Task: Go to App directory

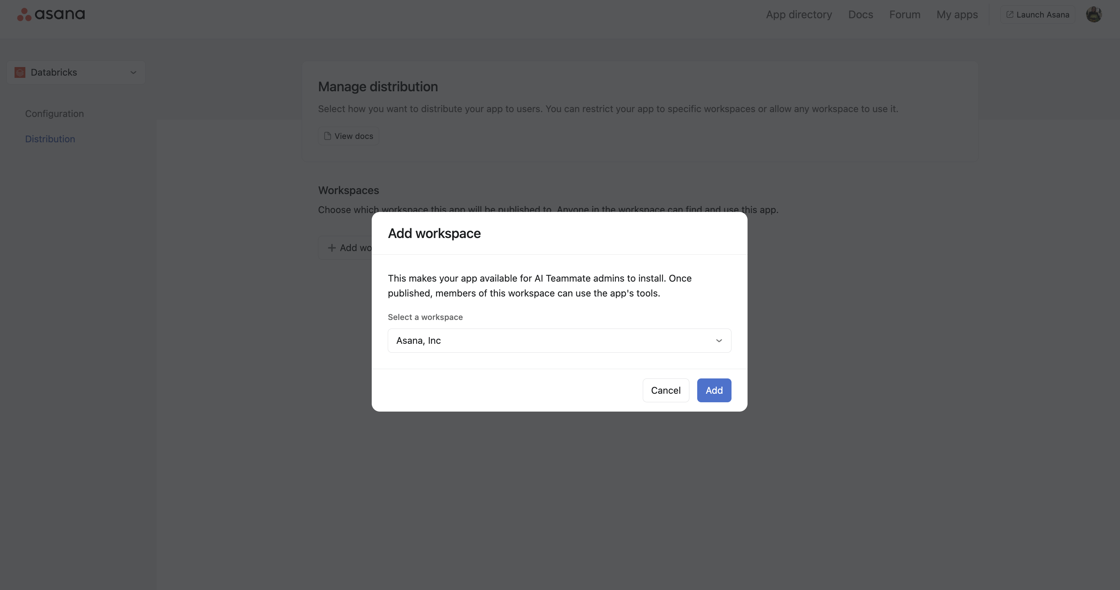Action: coord(799,15)
